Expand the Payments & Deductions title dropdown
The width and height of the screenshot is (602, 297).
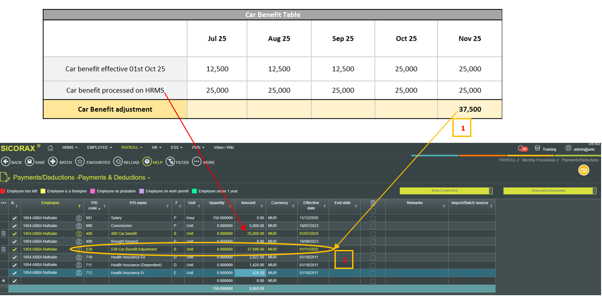tap(149, 178)
